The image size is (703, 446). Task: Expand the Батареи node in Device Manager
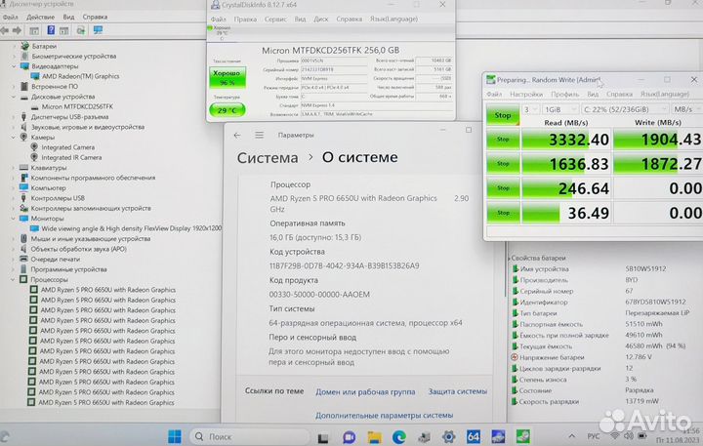click(14, 46)
